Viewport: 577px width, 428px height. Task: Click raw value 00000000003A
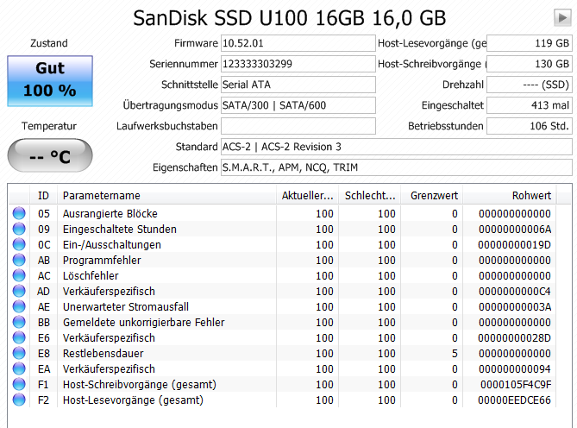(x=515, y=306)
